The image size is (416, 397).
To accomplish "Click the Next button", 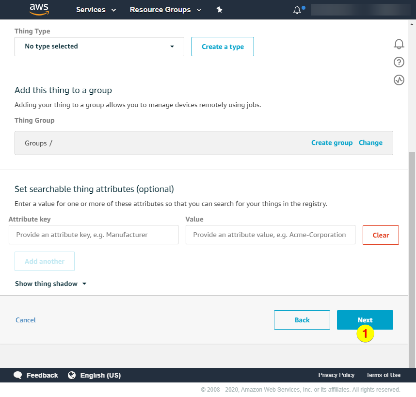I will tap(365, 320).
